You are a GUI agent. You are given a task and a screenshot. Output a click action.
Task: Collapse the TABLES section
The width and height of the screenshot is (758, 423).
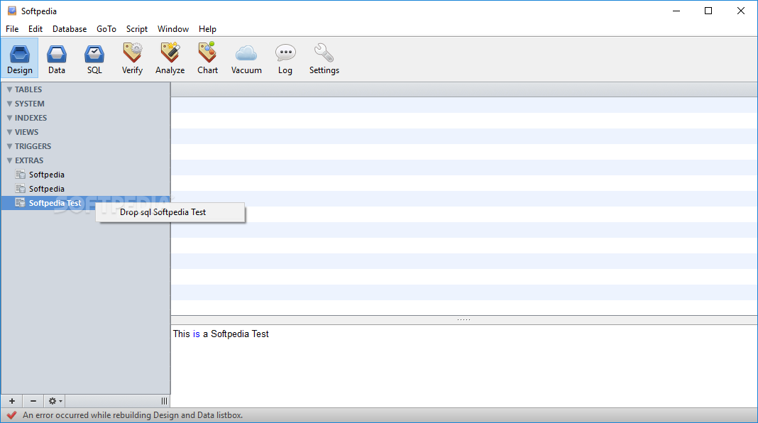click(x=9, y=89)
